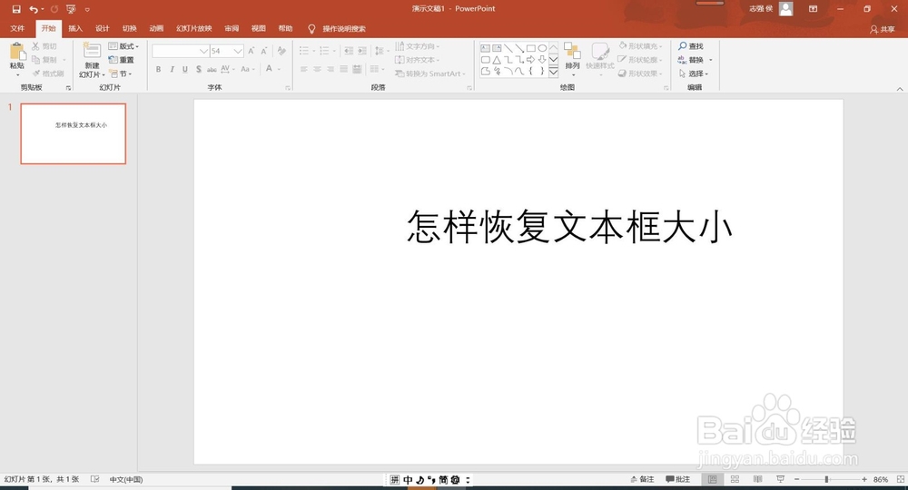Click the Copy (复制) button
Viewport: 908px width, 490px height.
44,60
